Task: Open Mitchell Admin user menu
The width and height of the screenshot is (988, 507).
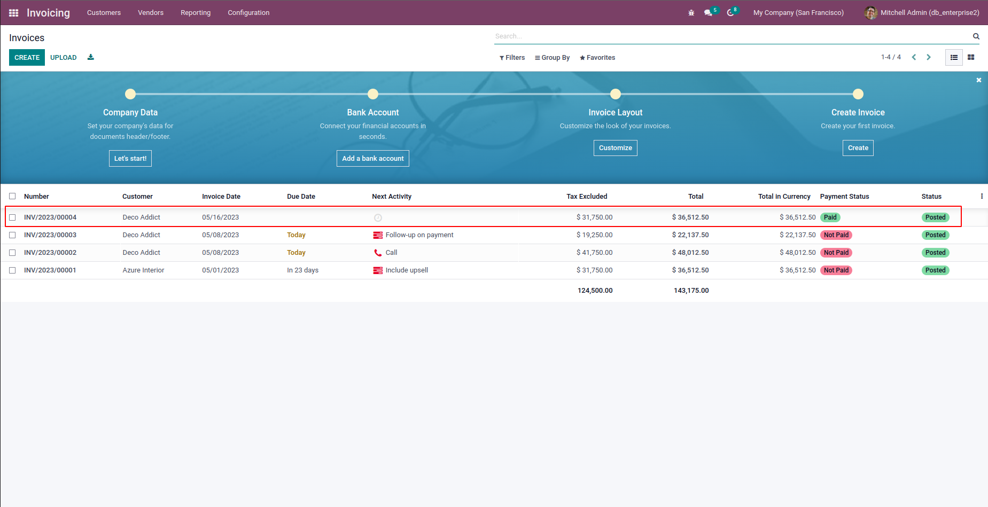Action: pyautogui.click(x=922, y=13)
